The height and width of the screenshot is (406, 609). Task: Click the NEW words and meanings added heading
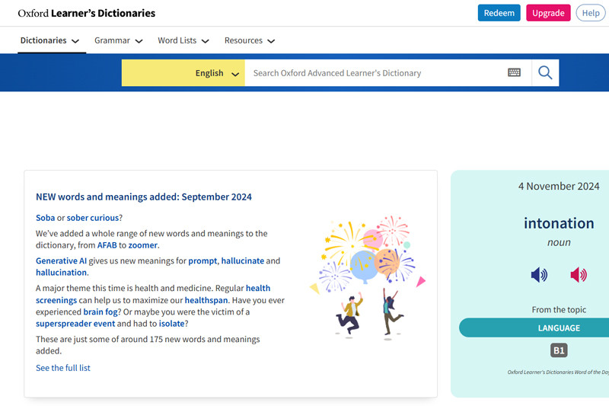click(x=144, y=197)
